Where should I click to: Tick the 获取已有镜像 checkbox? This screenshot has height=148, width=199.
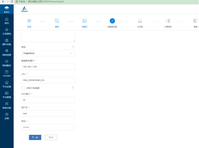point(23,88)
